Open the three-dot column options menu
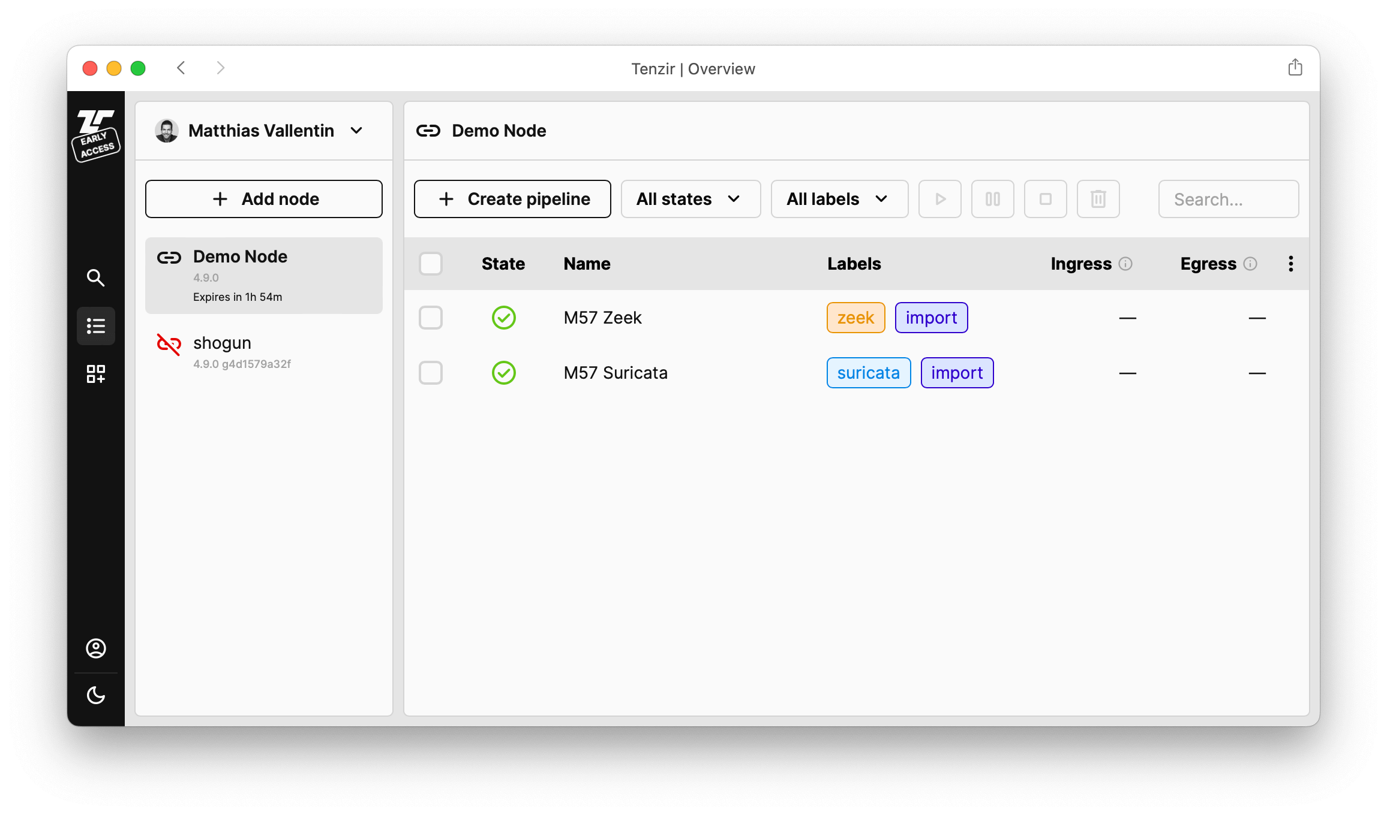 1291,264
